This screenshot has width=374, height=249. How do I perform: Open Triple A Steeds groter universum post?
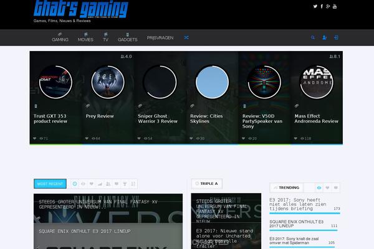pos(221,211)
